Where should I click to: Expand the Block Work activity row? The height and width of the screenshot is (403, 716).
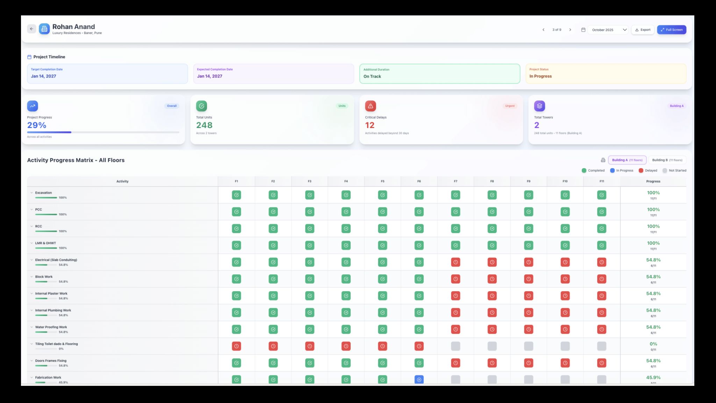[x=31, y=277]
